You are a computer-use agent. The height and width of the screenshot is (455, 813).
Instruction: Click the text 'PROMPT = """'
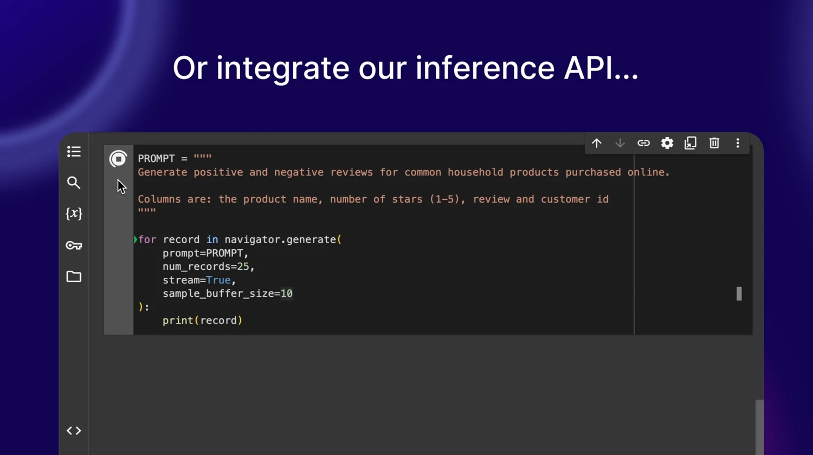pyautogui.click(x=175, y=158)
